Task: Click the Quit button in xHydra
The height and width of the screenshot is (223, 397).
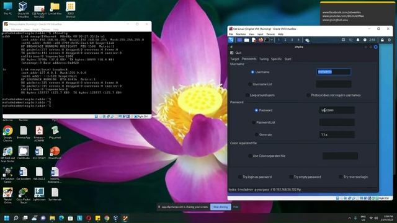Action: coord(236,53)
